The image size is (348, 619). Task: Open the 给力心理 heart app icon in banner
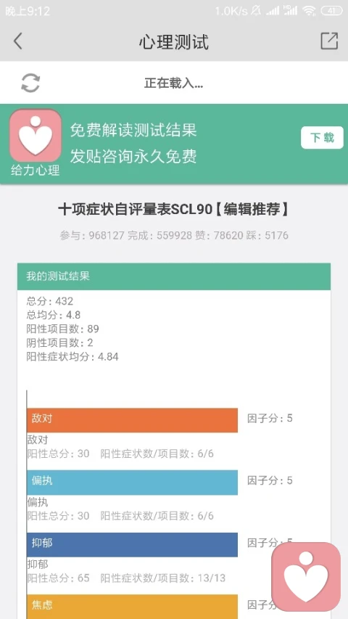click(36, 136)
